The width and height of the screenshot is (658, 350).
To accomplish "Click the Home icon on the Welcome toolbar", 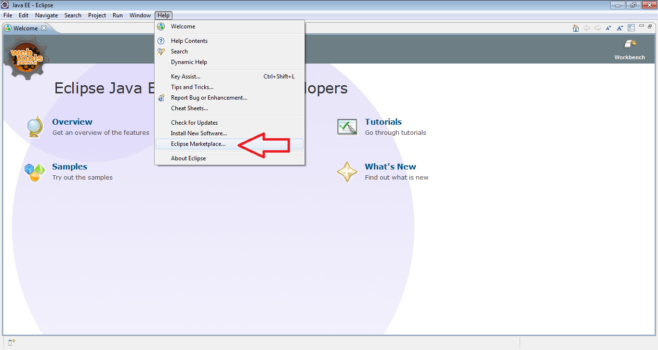I will point(576,27).
